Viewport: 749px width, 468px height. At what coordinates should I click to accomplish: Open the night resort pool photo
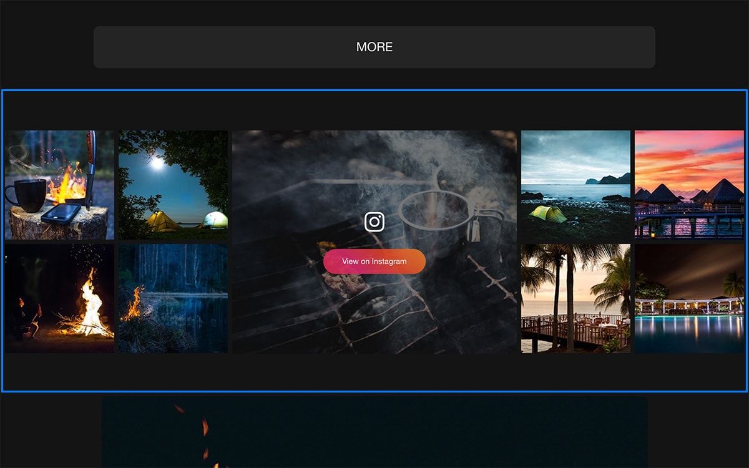point(689,298)
